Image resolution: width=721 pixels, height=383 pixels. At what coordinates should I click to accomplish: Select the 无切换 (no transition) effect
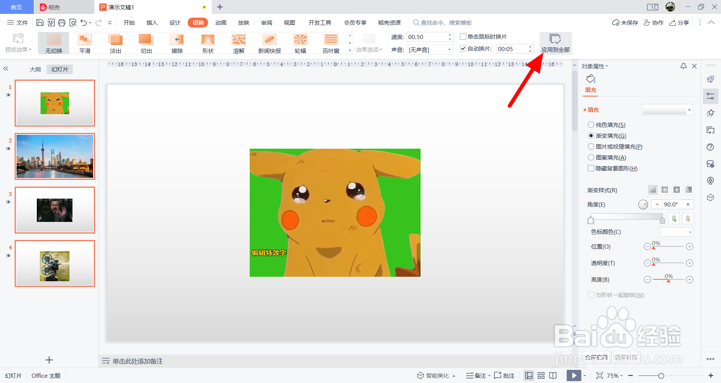54,43
